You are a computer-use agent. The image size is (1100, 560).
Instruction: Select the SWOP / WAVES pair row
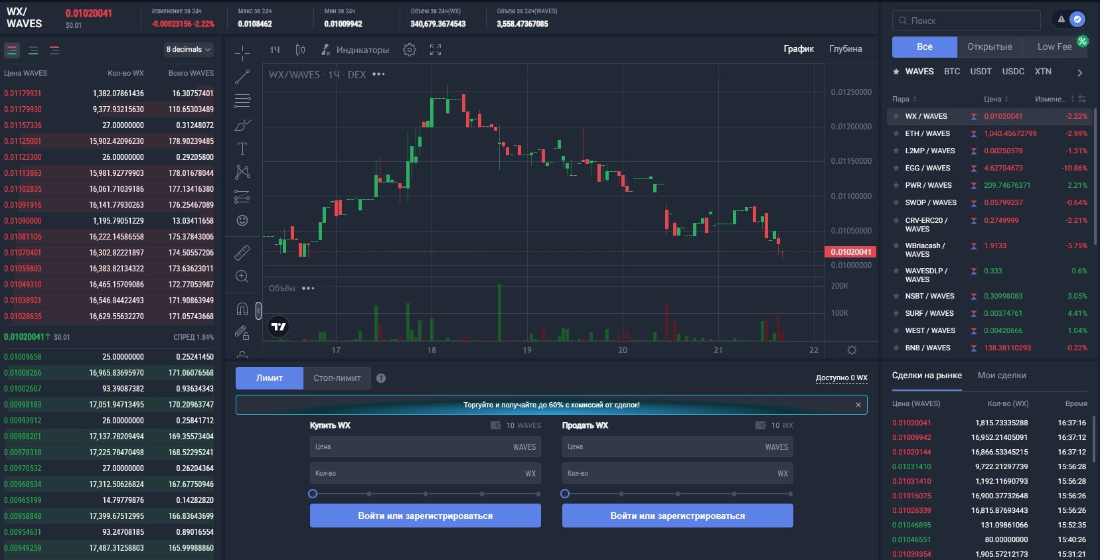[990, 202]
